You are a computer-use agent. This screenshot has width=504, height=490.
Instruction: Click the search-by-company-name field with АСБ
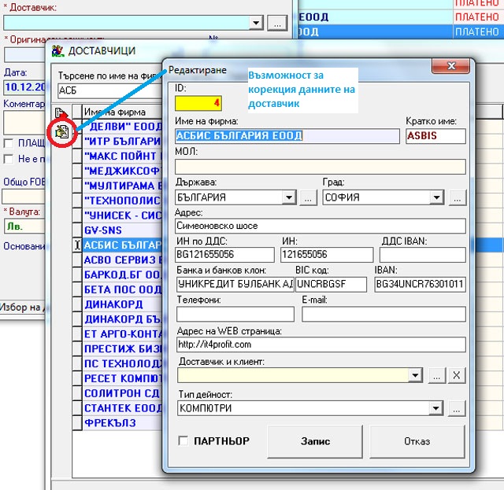[110, 90]
